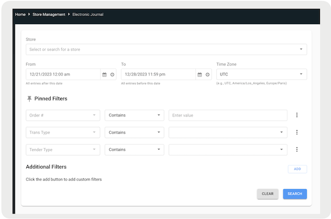Click the Pinned Filters heading
Viewport: 331px width, 219px height.
point(51,99)
